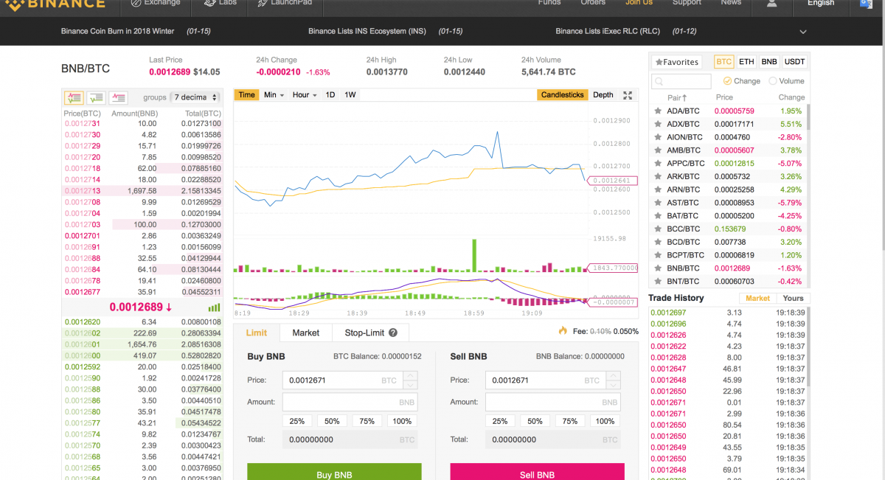Favorite the BCD/BTC pair star

pos(658,242)
